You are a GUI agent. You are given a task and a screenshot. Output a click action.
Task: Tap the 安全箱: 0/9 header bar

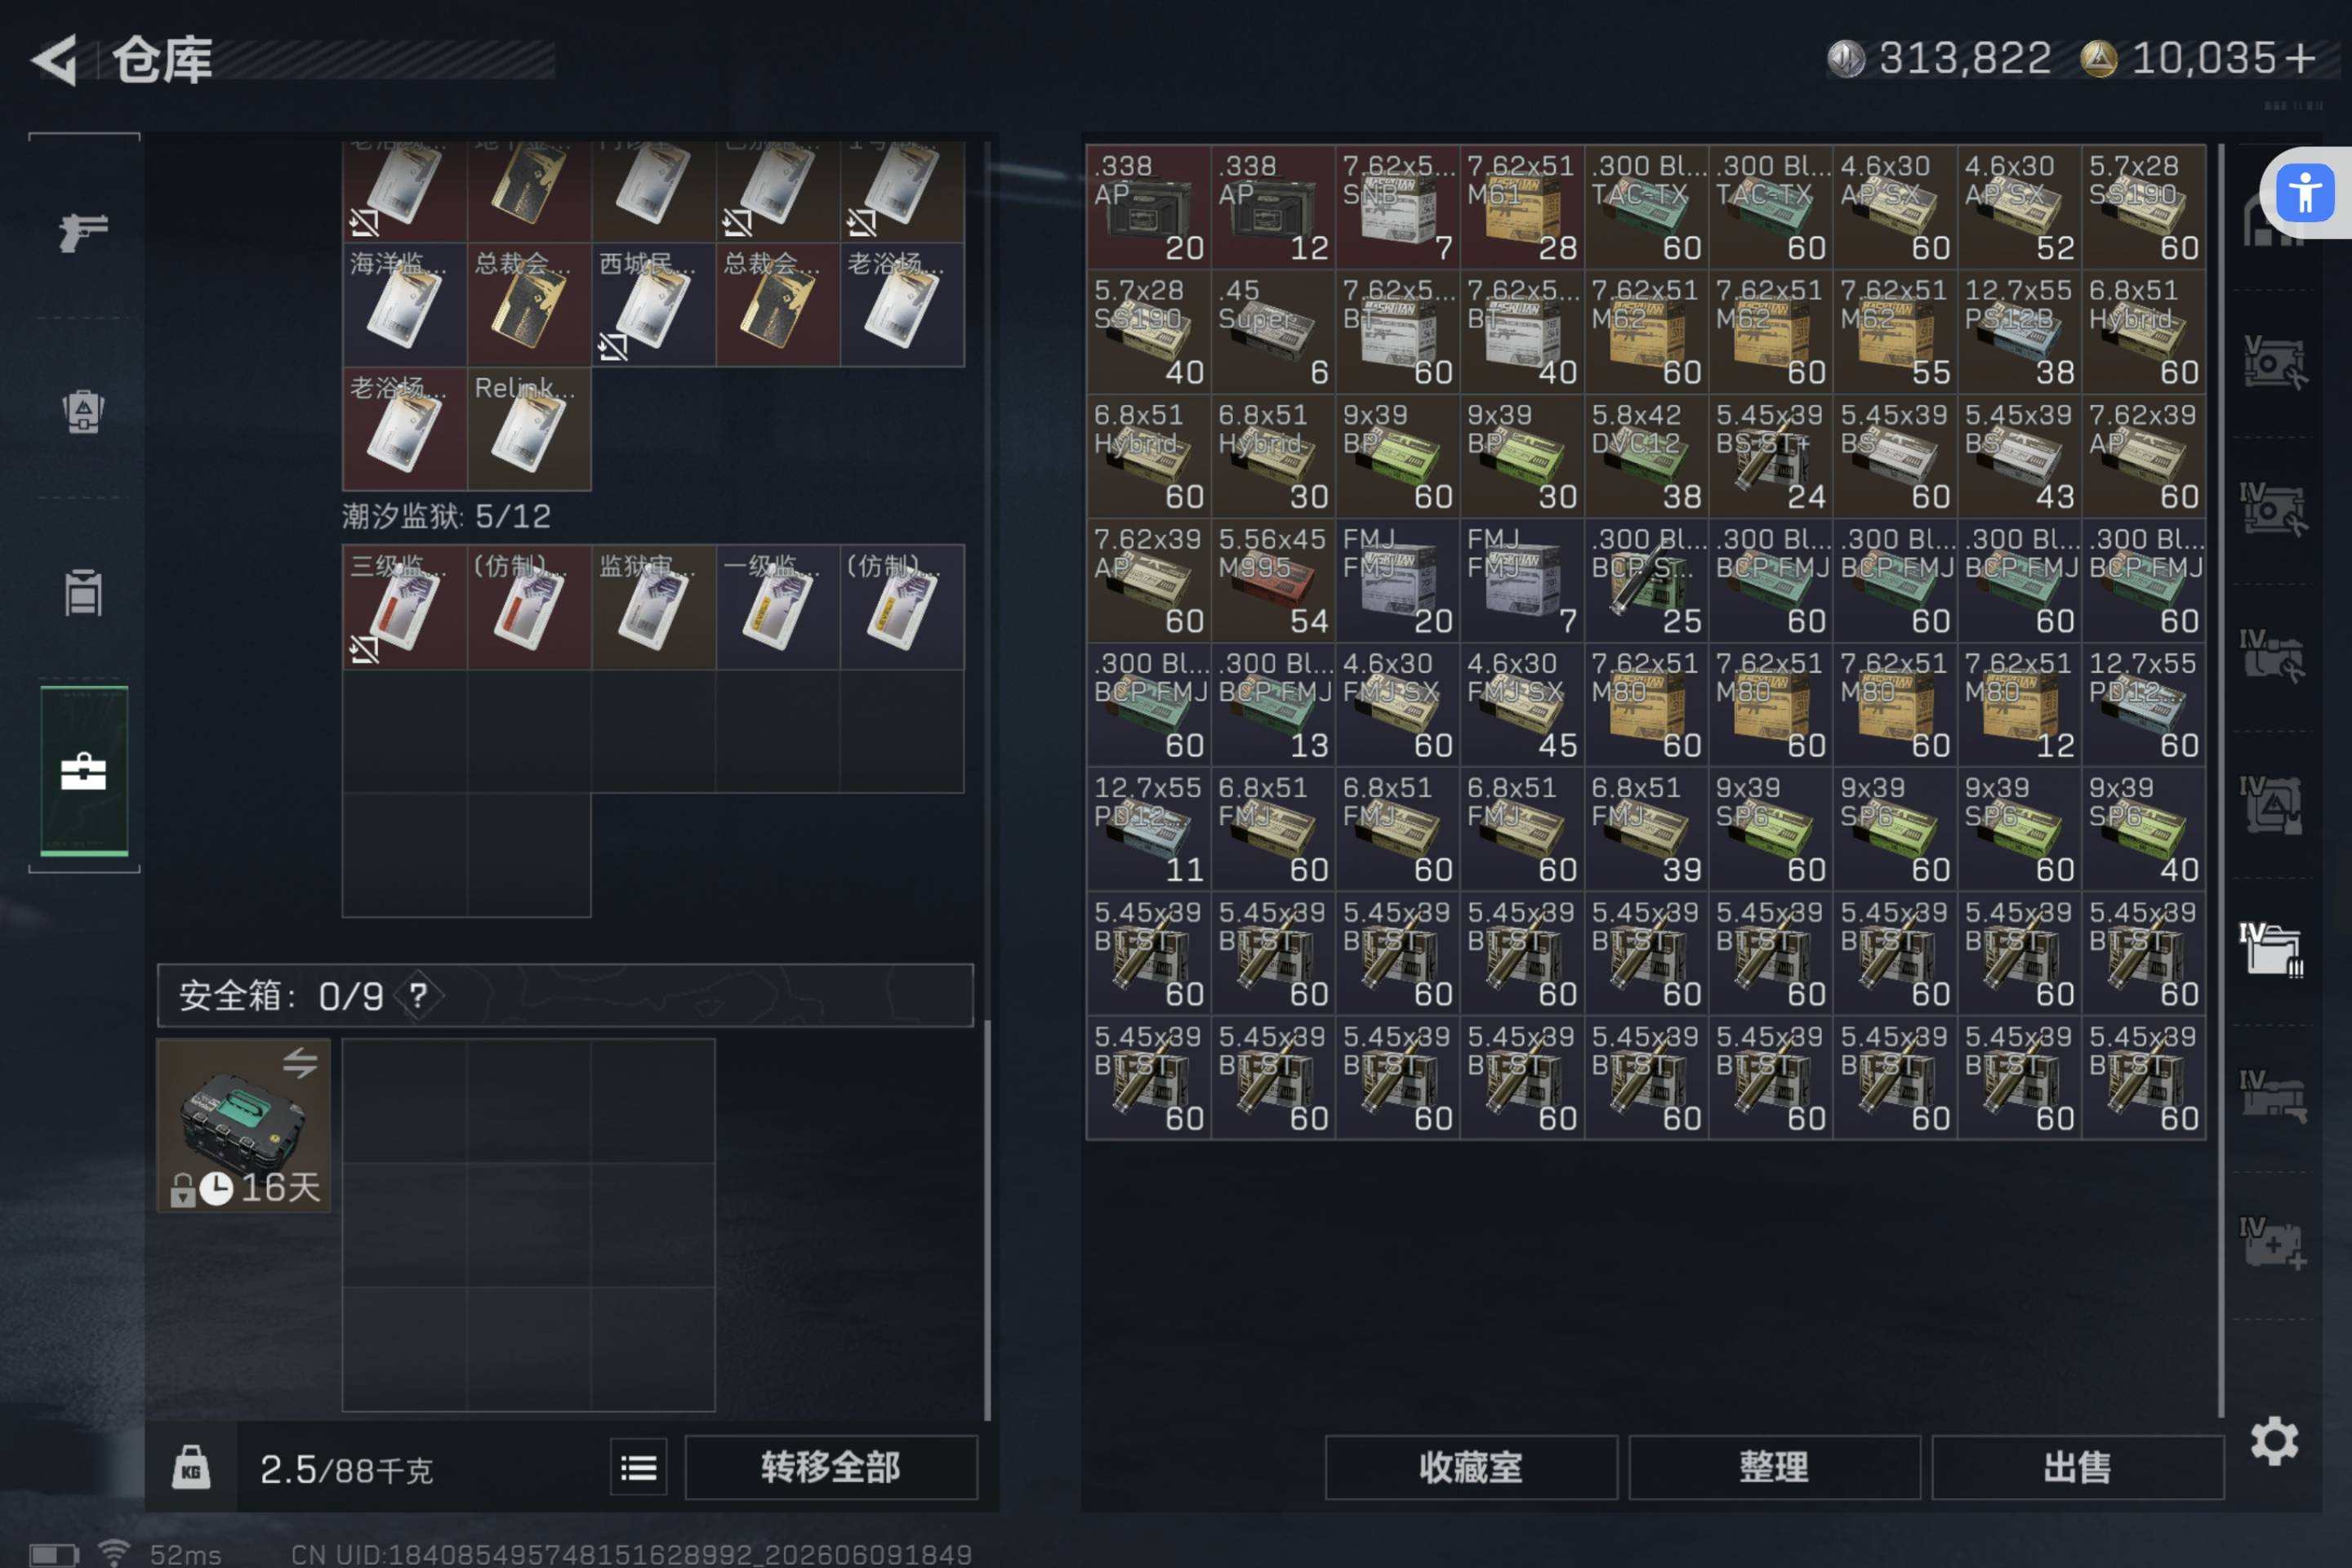coord(565,995)
